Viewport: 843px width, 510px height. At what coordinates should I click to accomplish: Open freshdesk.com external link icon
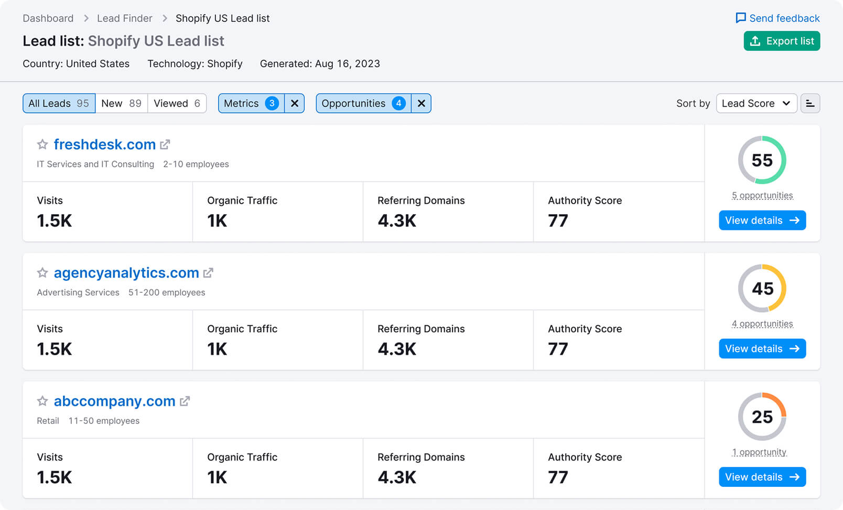[x=165, y=144]
